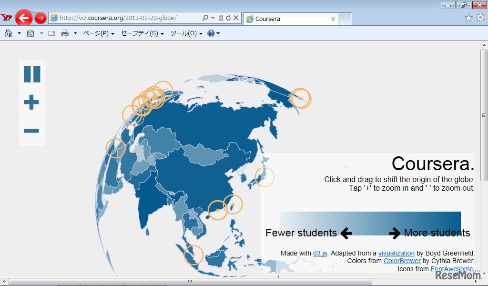
Task: Switch to the Coursera browser tab
Action: 281,19
